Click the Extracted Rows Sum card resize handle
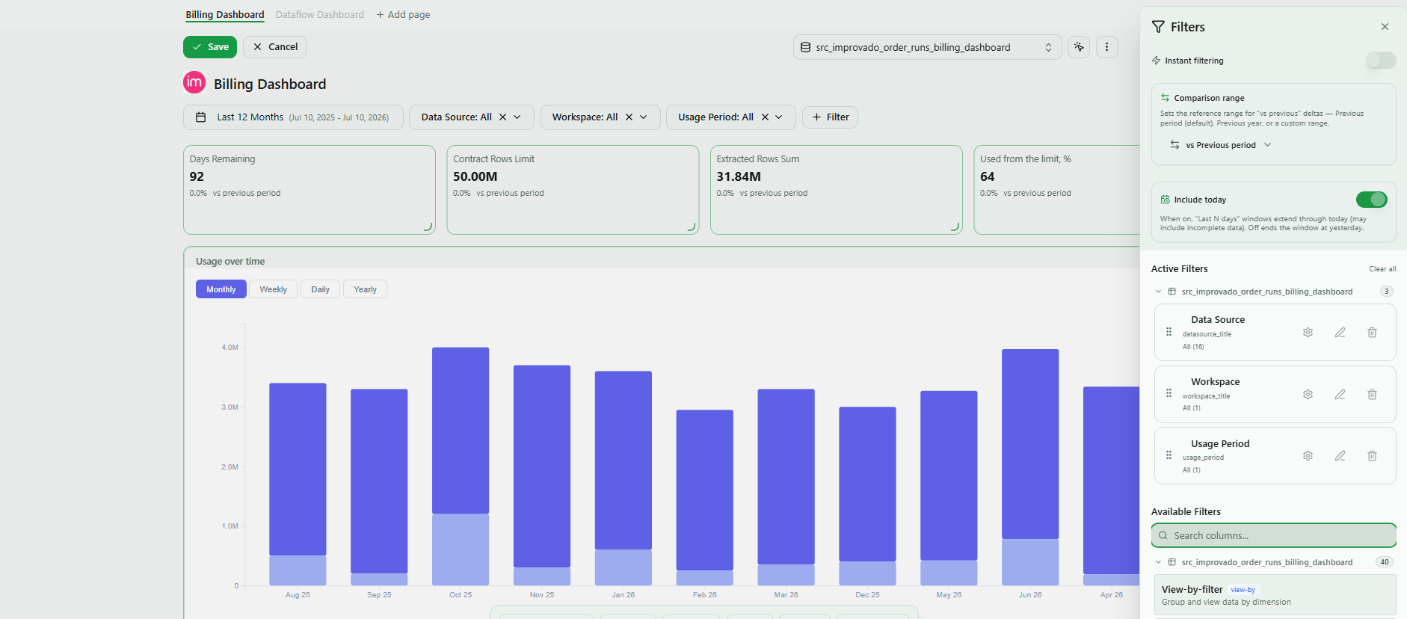The image size is (1407, 619). (x=955, y=227)
